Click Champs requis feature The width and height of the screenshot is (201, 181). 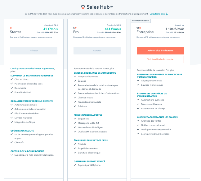click(x=85, y=98)
